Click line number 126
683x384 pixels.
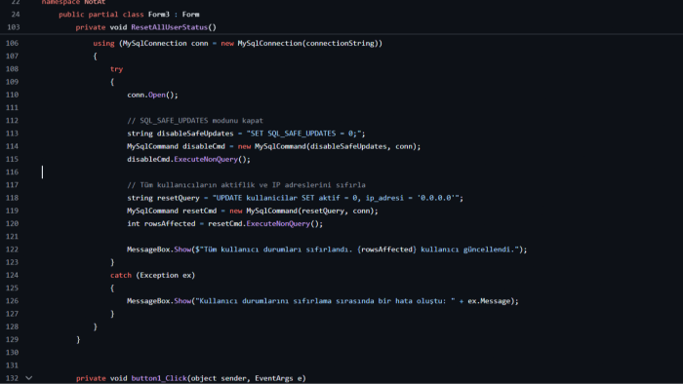point(12,301)
